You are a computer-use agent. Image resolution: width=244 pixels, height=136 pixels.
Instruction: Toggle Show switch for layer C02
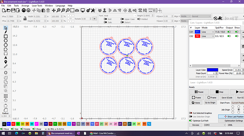(x=237, y=36)
